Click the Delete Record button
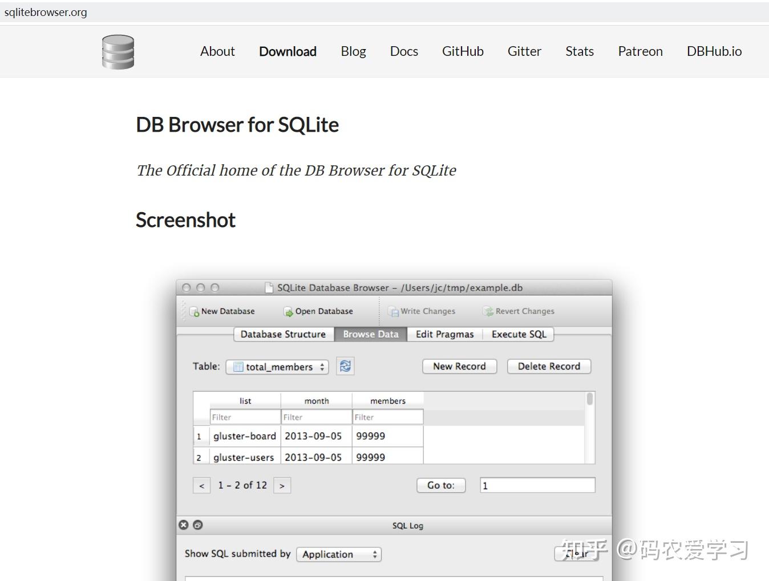 click(548, 366)
